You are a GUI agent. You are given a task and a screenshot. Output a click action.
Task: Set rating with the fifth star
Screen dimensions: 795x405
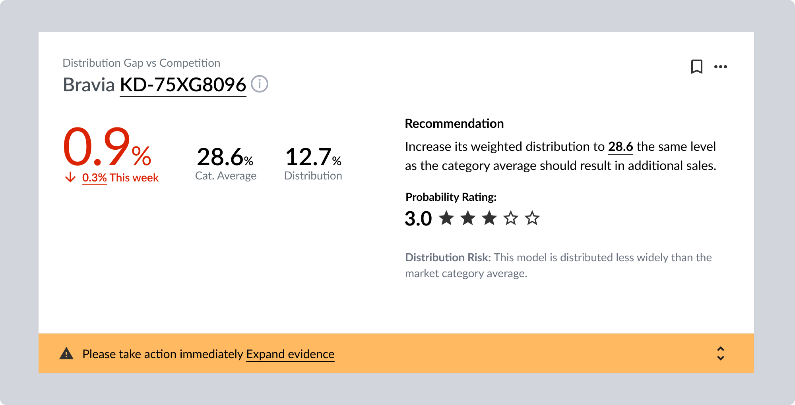click(x=532, y=218)
